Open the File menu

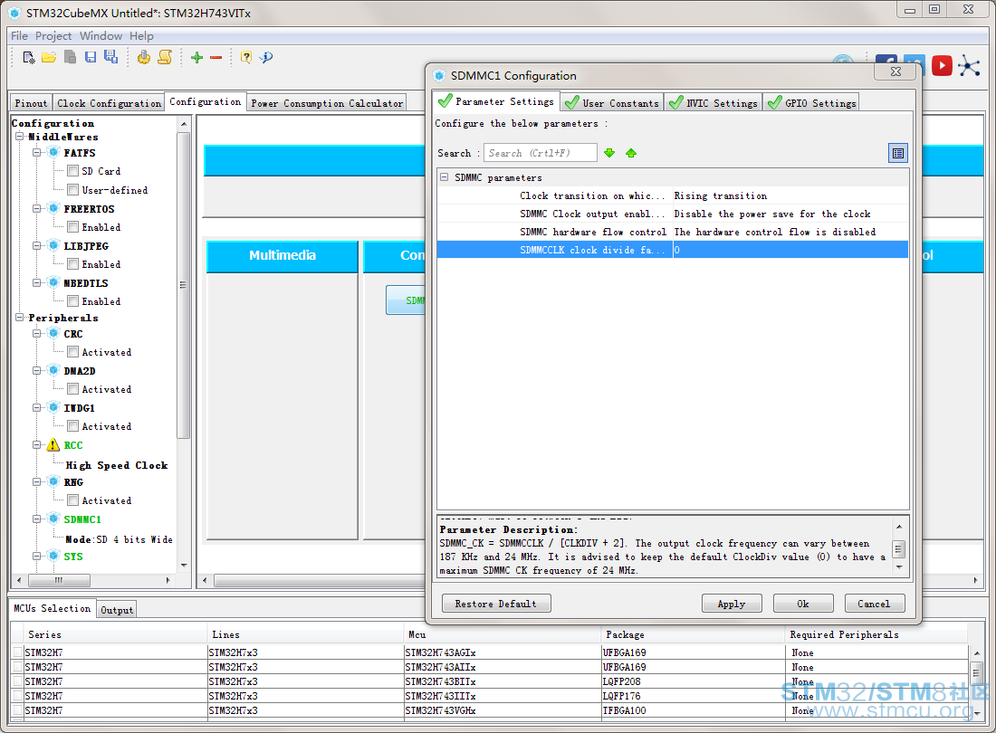(19, 35)
